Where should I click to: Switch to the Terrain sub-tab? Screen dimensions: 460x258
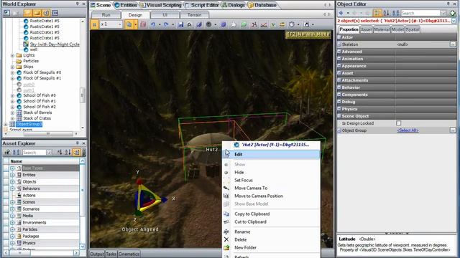[194, 14]
